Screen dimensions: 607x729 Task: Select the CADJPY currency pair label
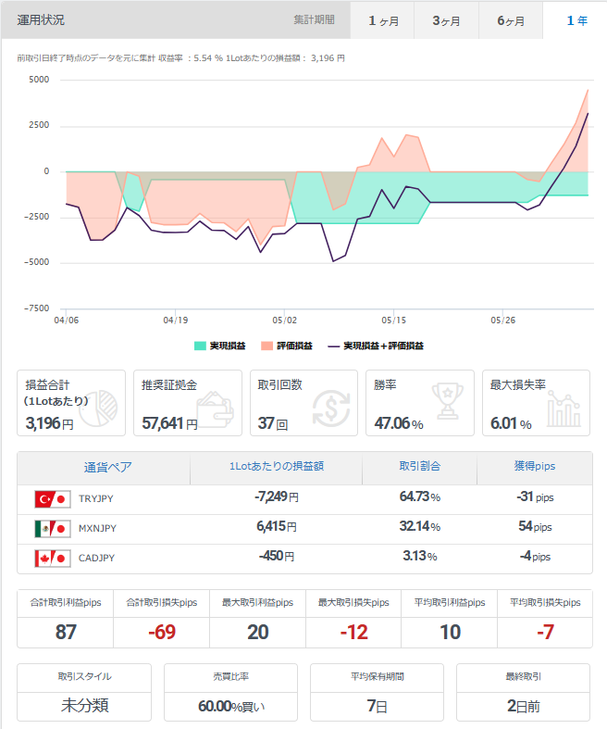point(96,559)
